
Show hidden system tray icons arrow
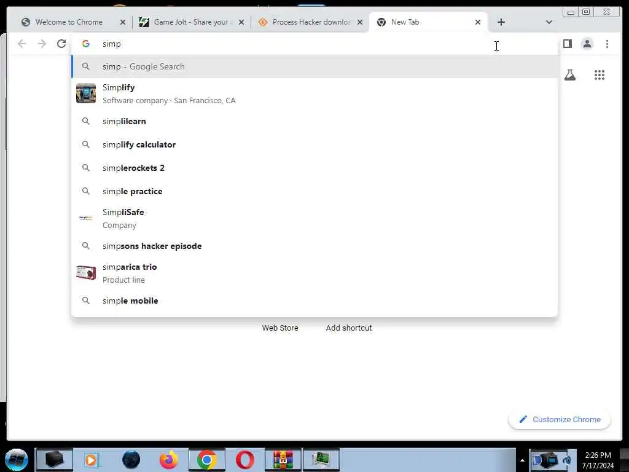(x=522, y=460)
